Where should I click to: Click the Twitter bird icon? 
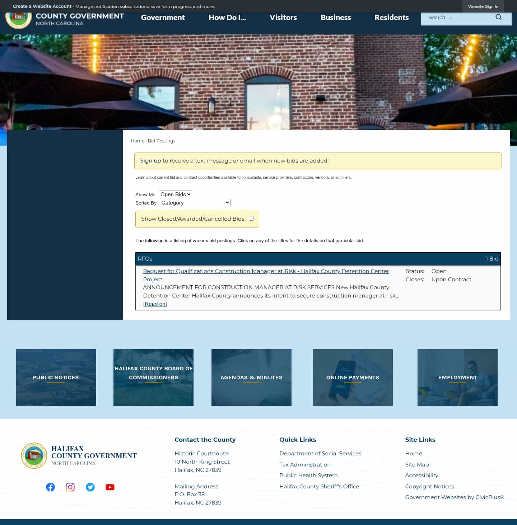click(x=90, y=487)
